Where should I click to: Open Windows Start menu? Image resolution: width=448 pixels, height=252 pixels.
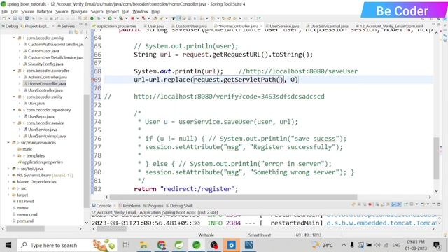(8, 245)
